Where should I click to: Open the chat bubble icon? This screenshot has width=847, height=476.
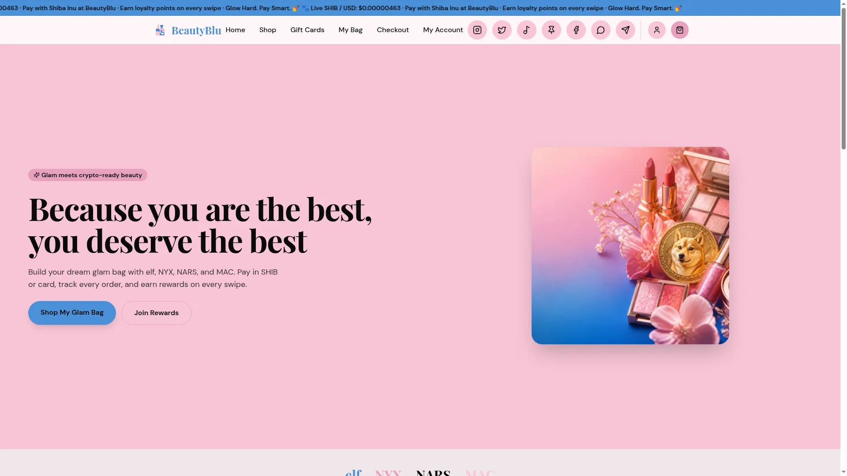tap(601, 30)
